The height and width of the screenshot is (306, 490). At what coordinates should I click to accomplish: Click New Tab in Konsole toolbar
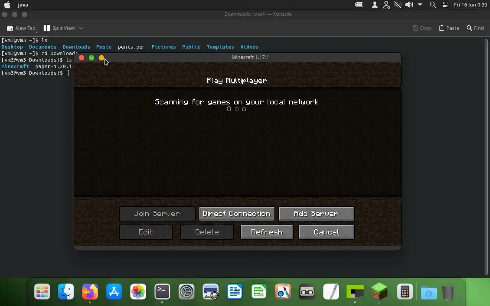21,28
